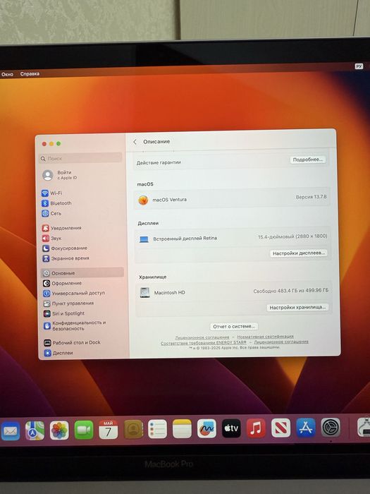Select the macOS Ventura row

pyautogui.click(x=232, y=199)
